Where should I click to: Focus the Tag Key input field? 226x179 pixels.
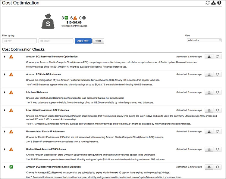(x=19, y=41)
